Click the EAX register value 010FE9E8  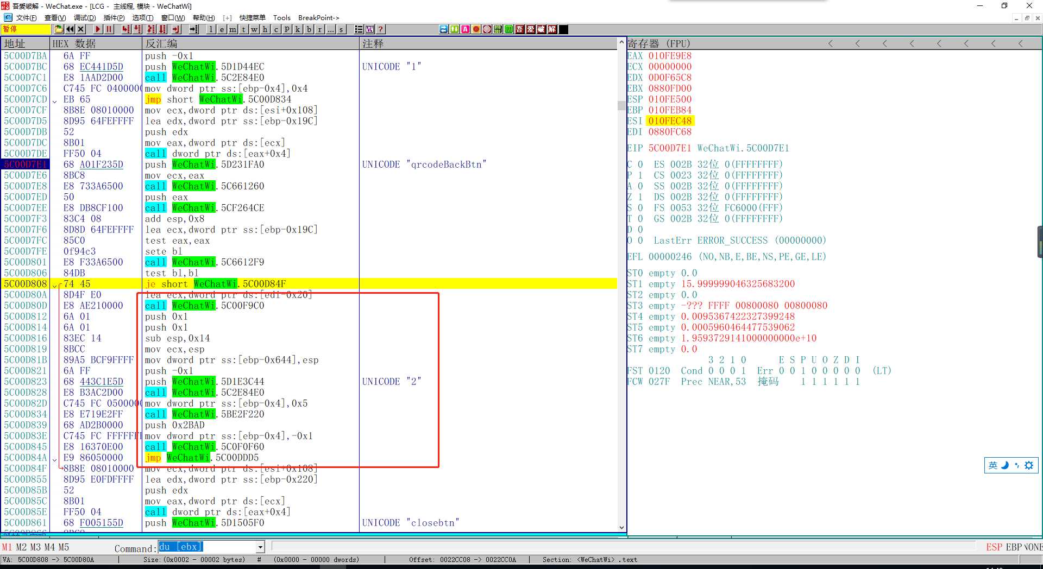(670, 56)
